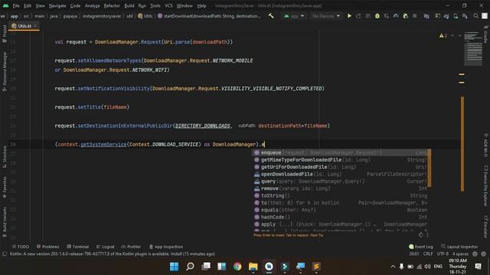Open the Event Log panel

pos(421,247)
